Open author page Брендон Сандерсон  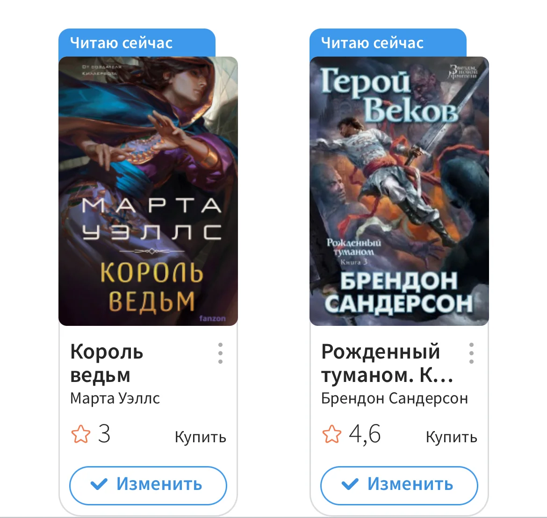[x=395, y=398]
